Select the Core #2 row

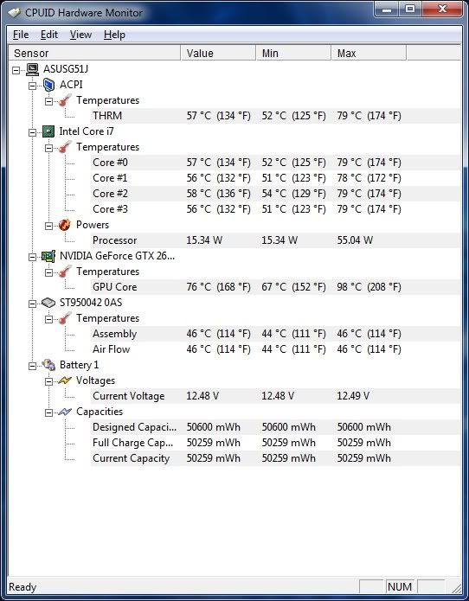(275, 194)
